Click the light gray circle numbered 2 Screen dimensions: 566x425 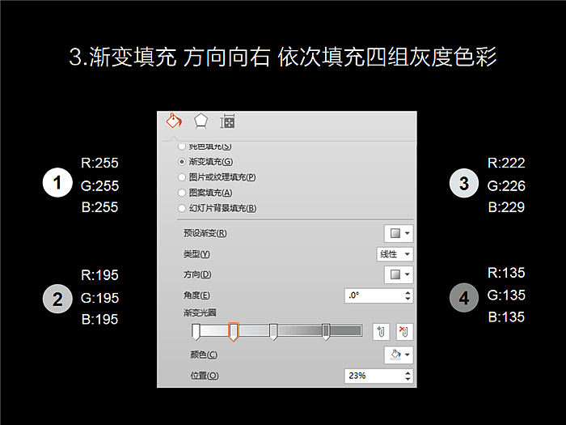(x=57, y=299)
